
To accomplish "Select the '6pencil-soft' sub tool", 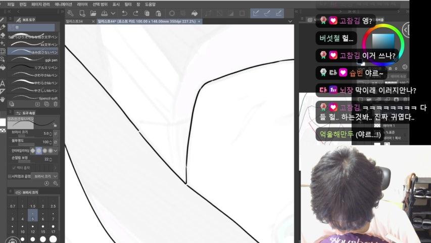I will 33,98.
